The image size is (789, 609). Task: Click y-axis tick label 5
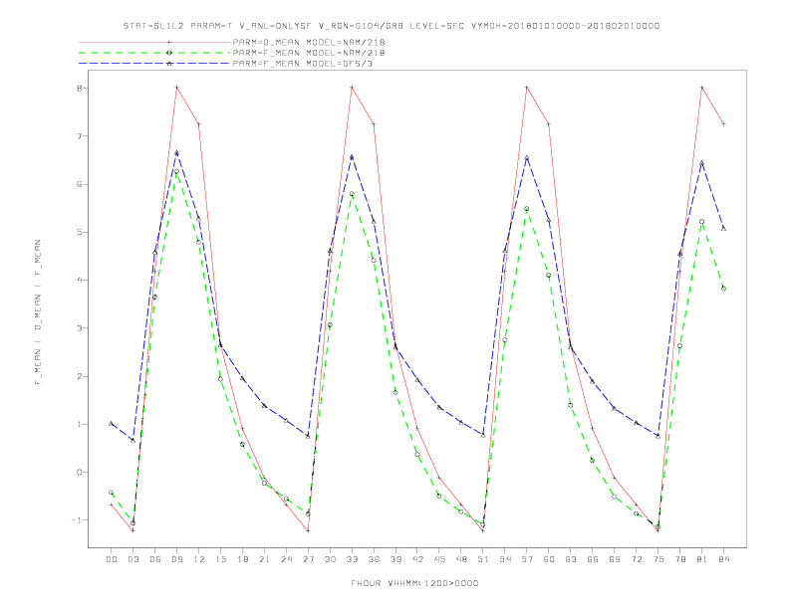pyautogui.click(x=79, y=232)
